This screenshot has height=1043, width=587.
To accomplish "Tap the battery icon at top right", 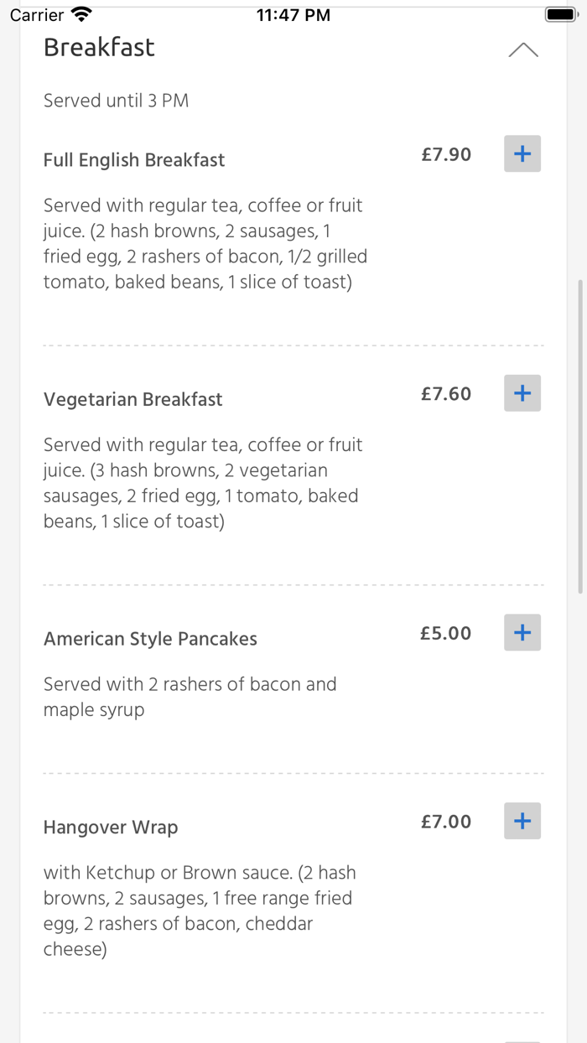I will (x=558, y=13).
